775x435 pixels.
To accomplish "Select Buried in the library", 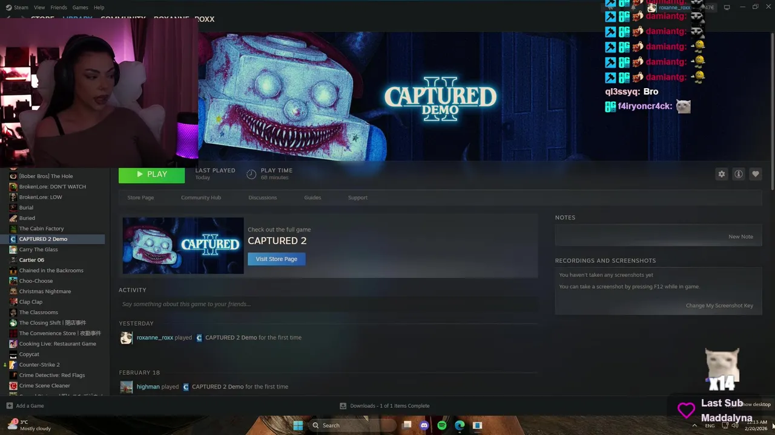I will (x=27, y=218).
